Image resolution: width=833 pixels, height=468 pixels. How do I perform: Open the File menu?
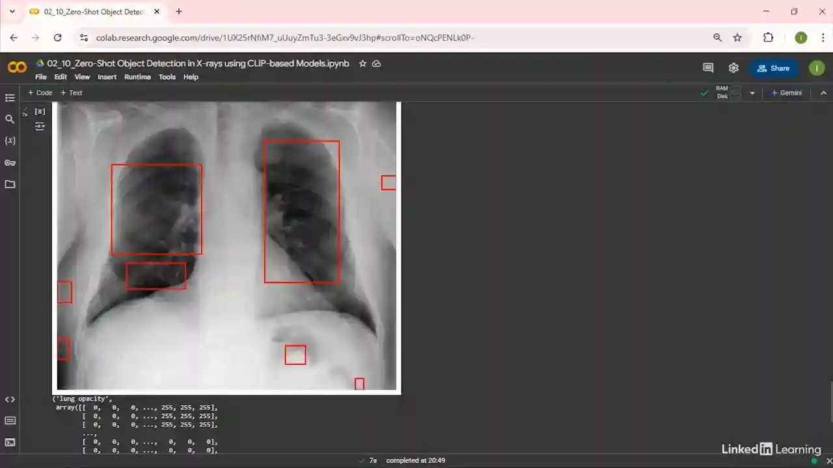point(41,77)
